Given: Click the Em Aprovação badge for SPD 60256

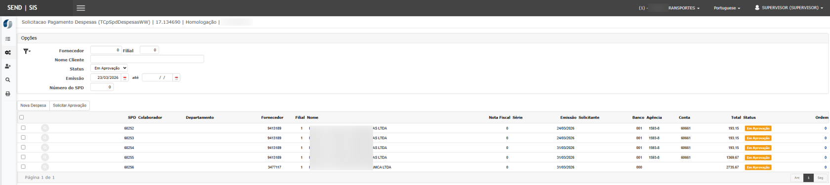Looking at the screenshot, I should click(x=758, y=168).
